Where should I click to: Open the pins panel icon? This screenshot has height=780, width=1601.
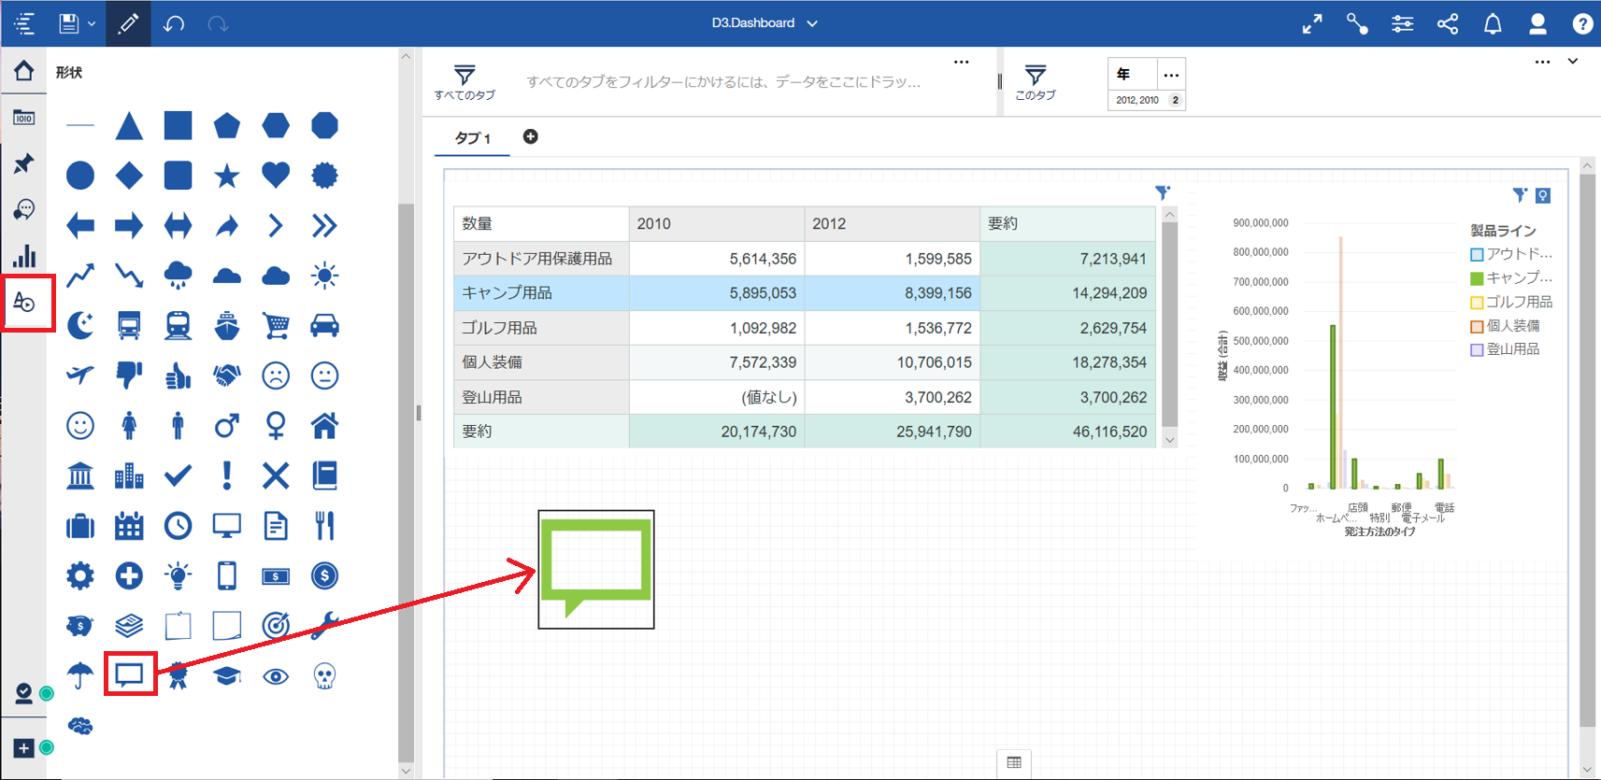point(24,163)
